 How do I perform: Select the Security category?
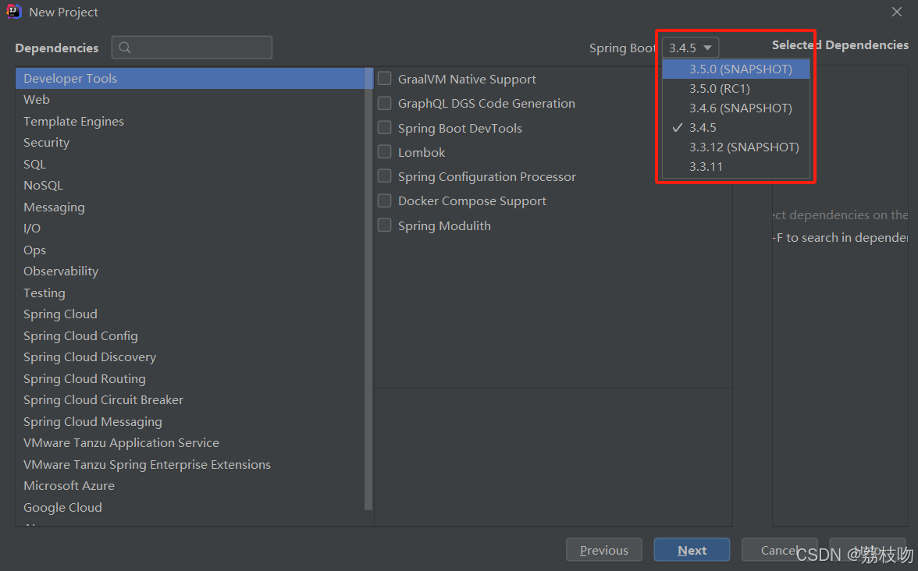tap(190, 143)
